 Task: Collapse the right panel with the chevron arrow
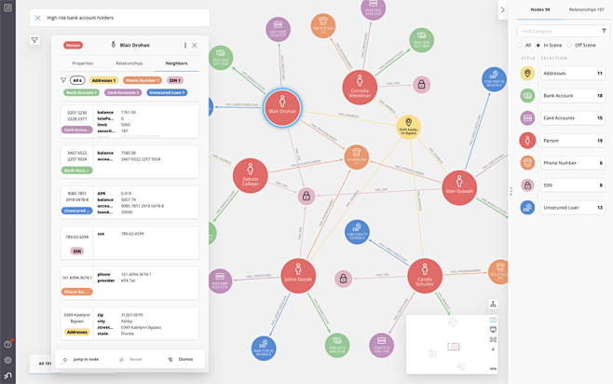(x=503, y=9)
